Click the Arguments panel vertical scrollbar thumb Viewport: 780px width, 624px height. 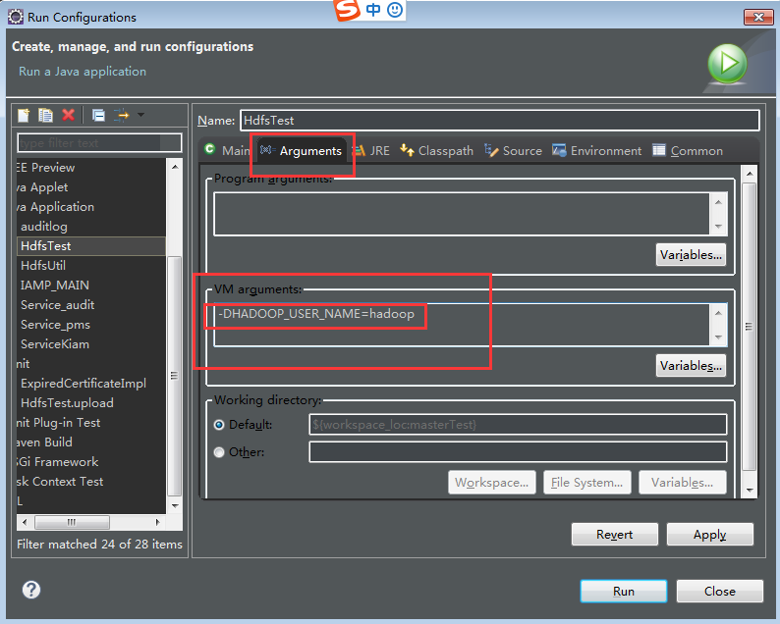(750, 327)
